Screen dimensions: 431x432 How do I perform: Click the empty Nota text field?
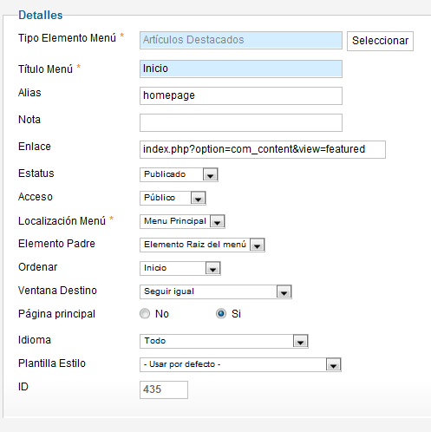[241, 122]
